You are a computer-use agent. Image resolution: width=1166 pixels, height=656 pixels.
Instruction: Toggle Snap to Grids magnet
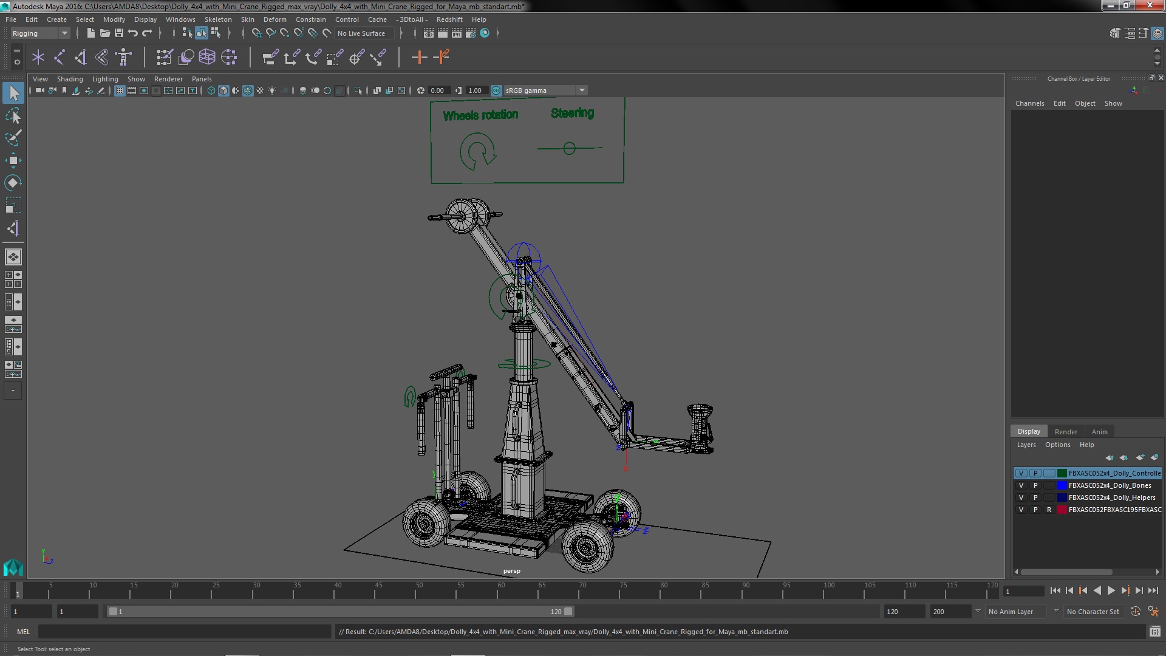(x=256, y=33)
